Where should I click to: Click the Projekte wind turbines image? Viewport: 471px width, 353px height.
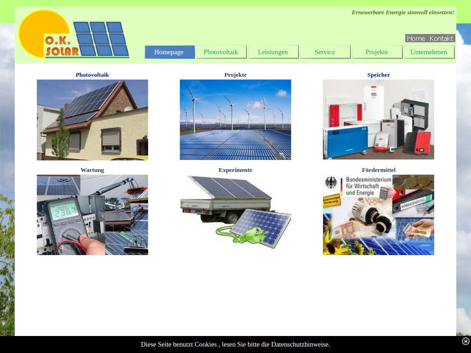(235, 120)
